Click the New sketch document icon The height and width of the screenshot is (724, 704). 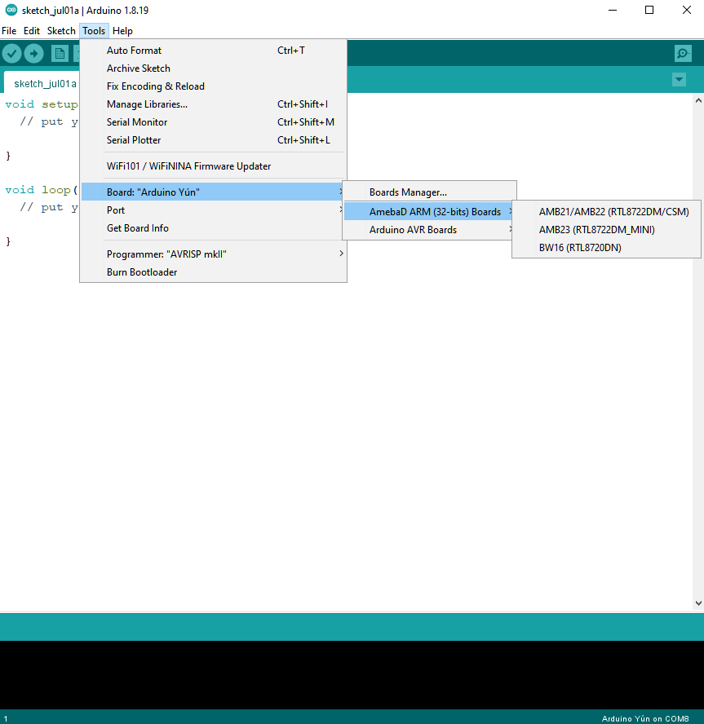[60, 54]
